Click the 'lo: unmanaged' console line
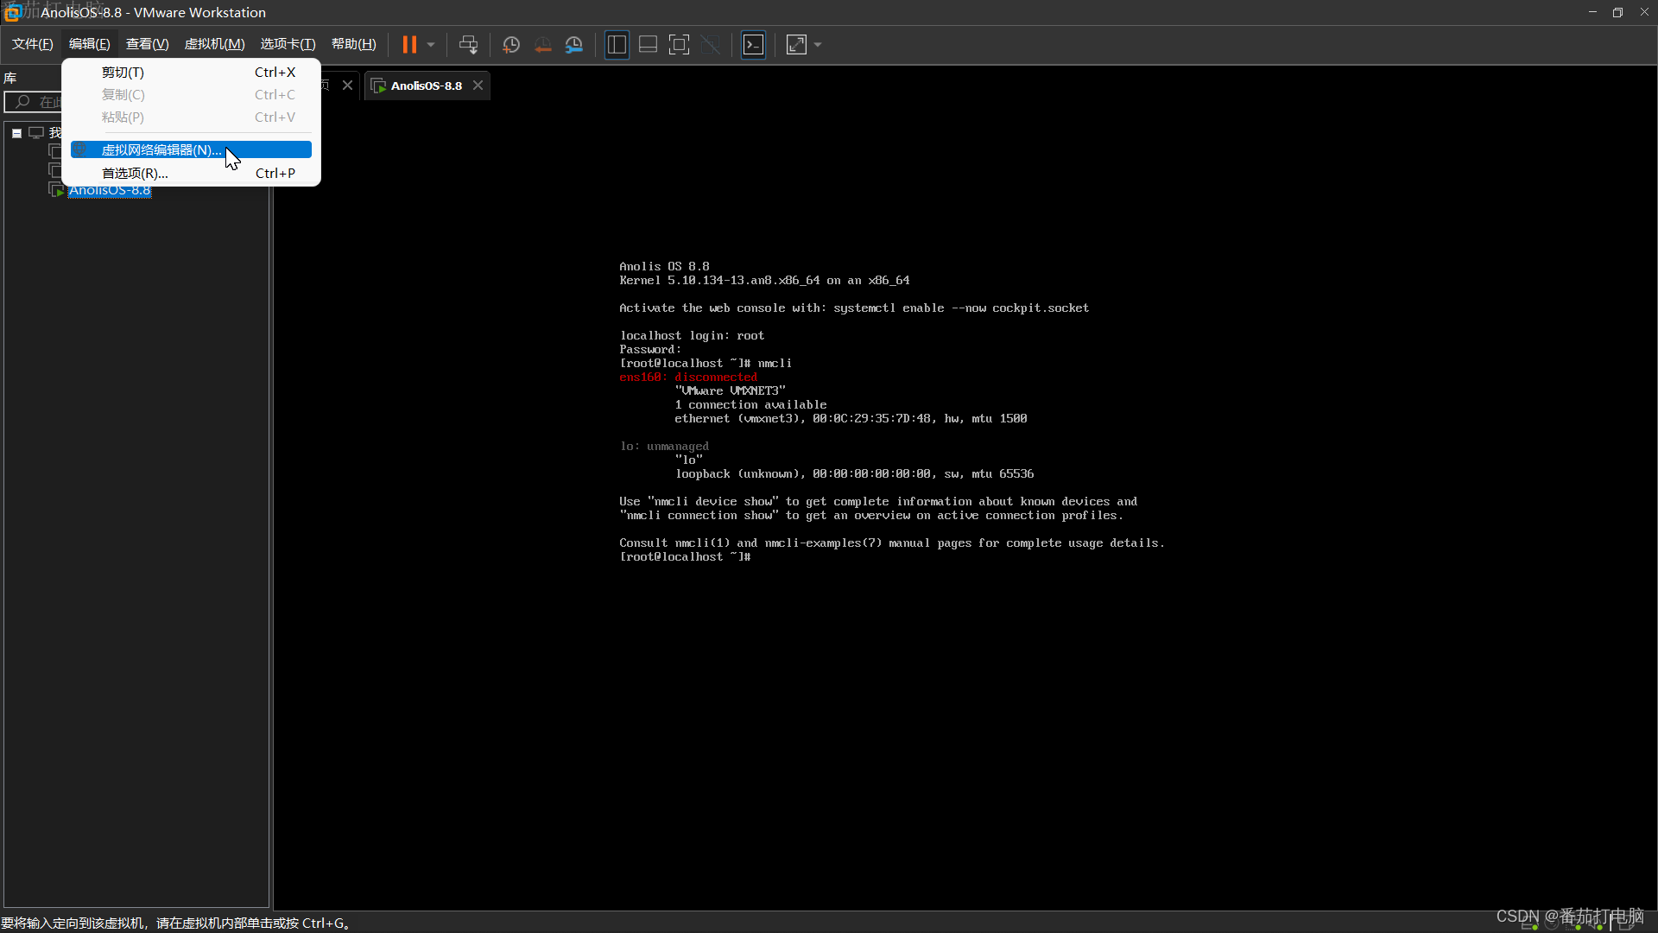This screenshot has width=1658, height=933. pyautogui.click(x=664, y=447)
